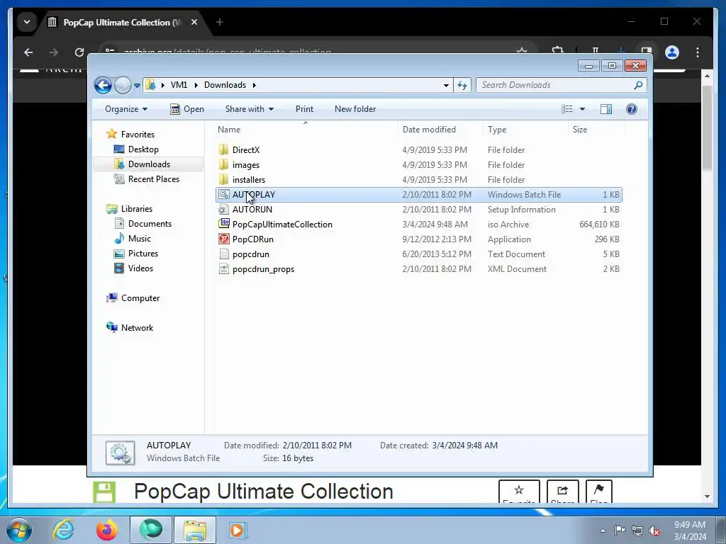Sort by the Name column header
The height and width of the screenshot is (544, 726).
[x=306, y=130]
